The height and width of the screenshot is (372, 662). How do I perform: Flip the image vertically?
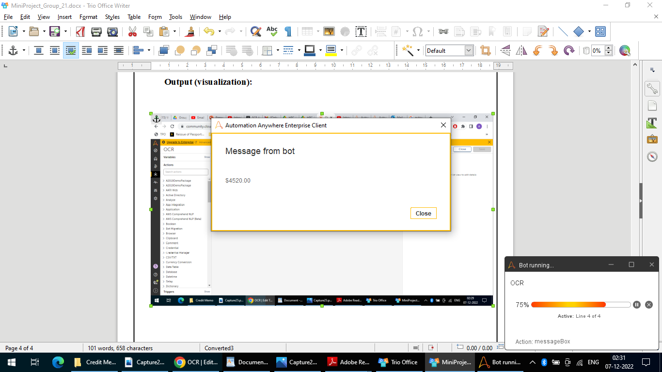coord(505,50)
